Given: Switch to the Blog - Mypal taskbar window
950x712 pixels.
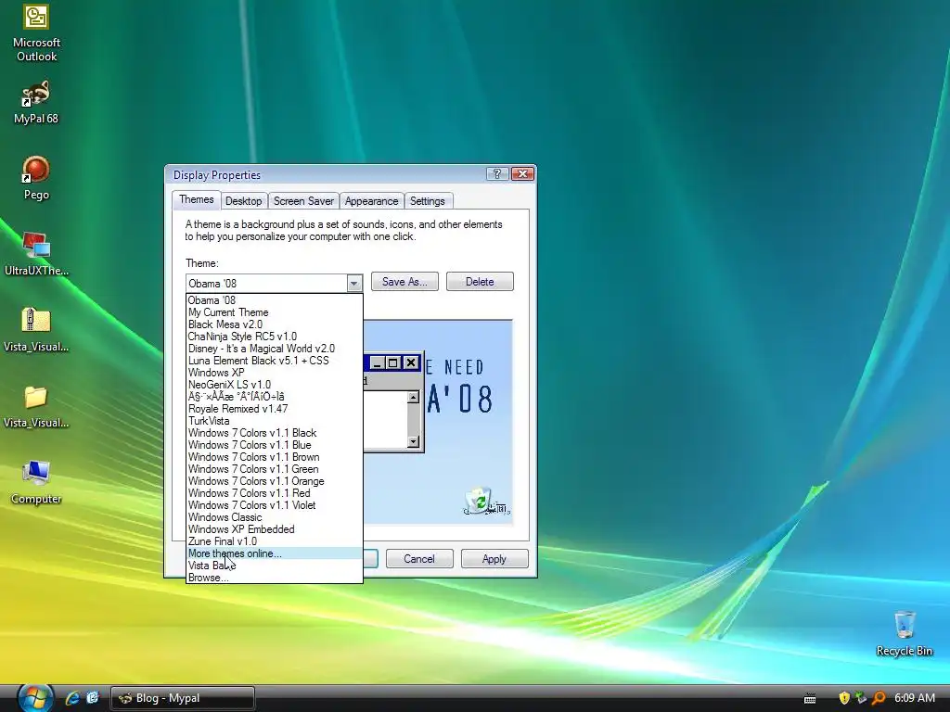Looking at the screenshot, I should tap(183, 698).
